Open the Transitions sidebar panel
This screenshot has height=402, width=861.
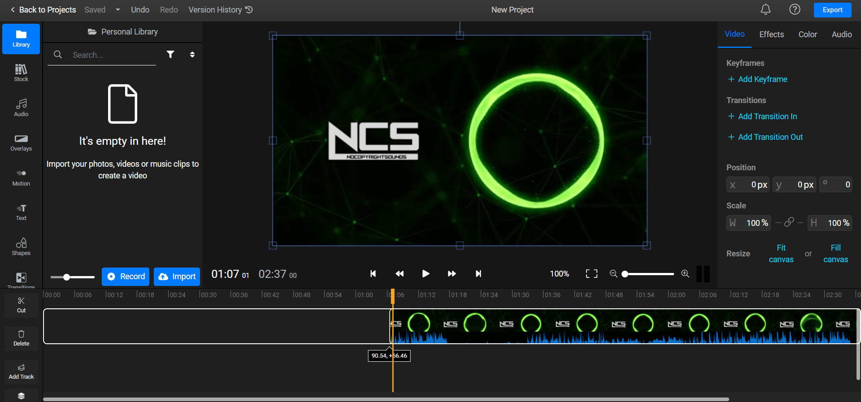click(21, 280)
